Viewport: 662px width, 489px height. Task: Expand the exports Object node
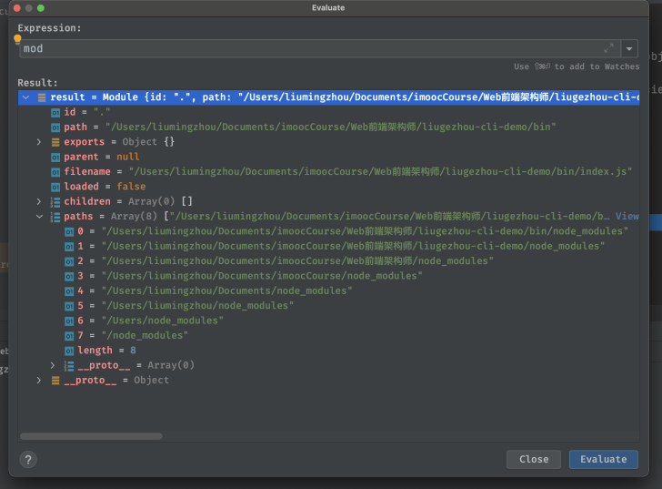pyautogui.click(x=39, y=142)
